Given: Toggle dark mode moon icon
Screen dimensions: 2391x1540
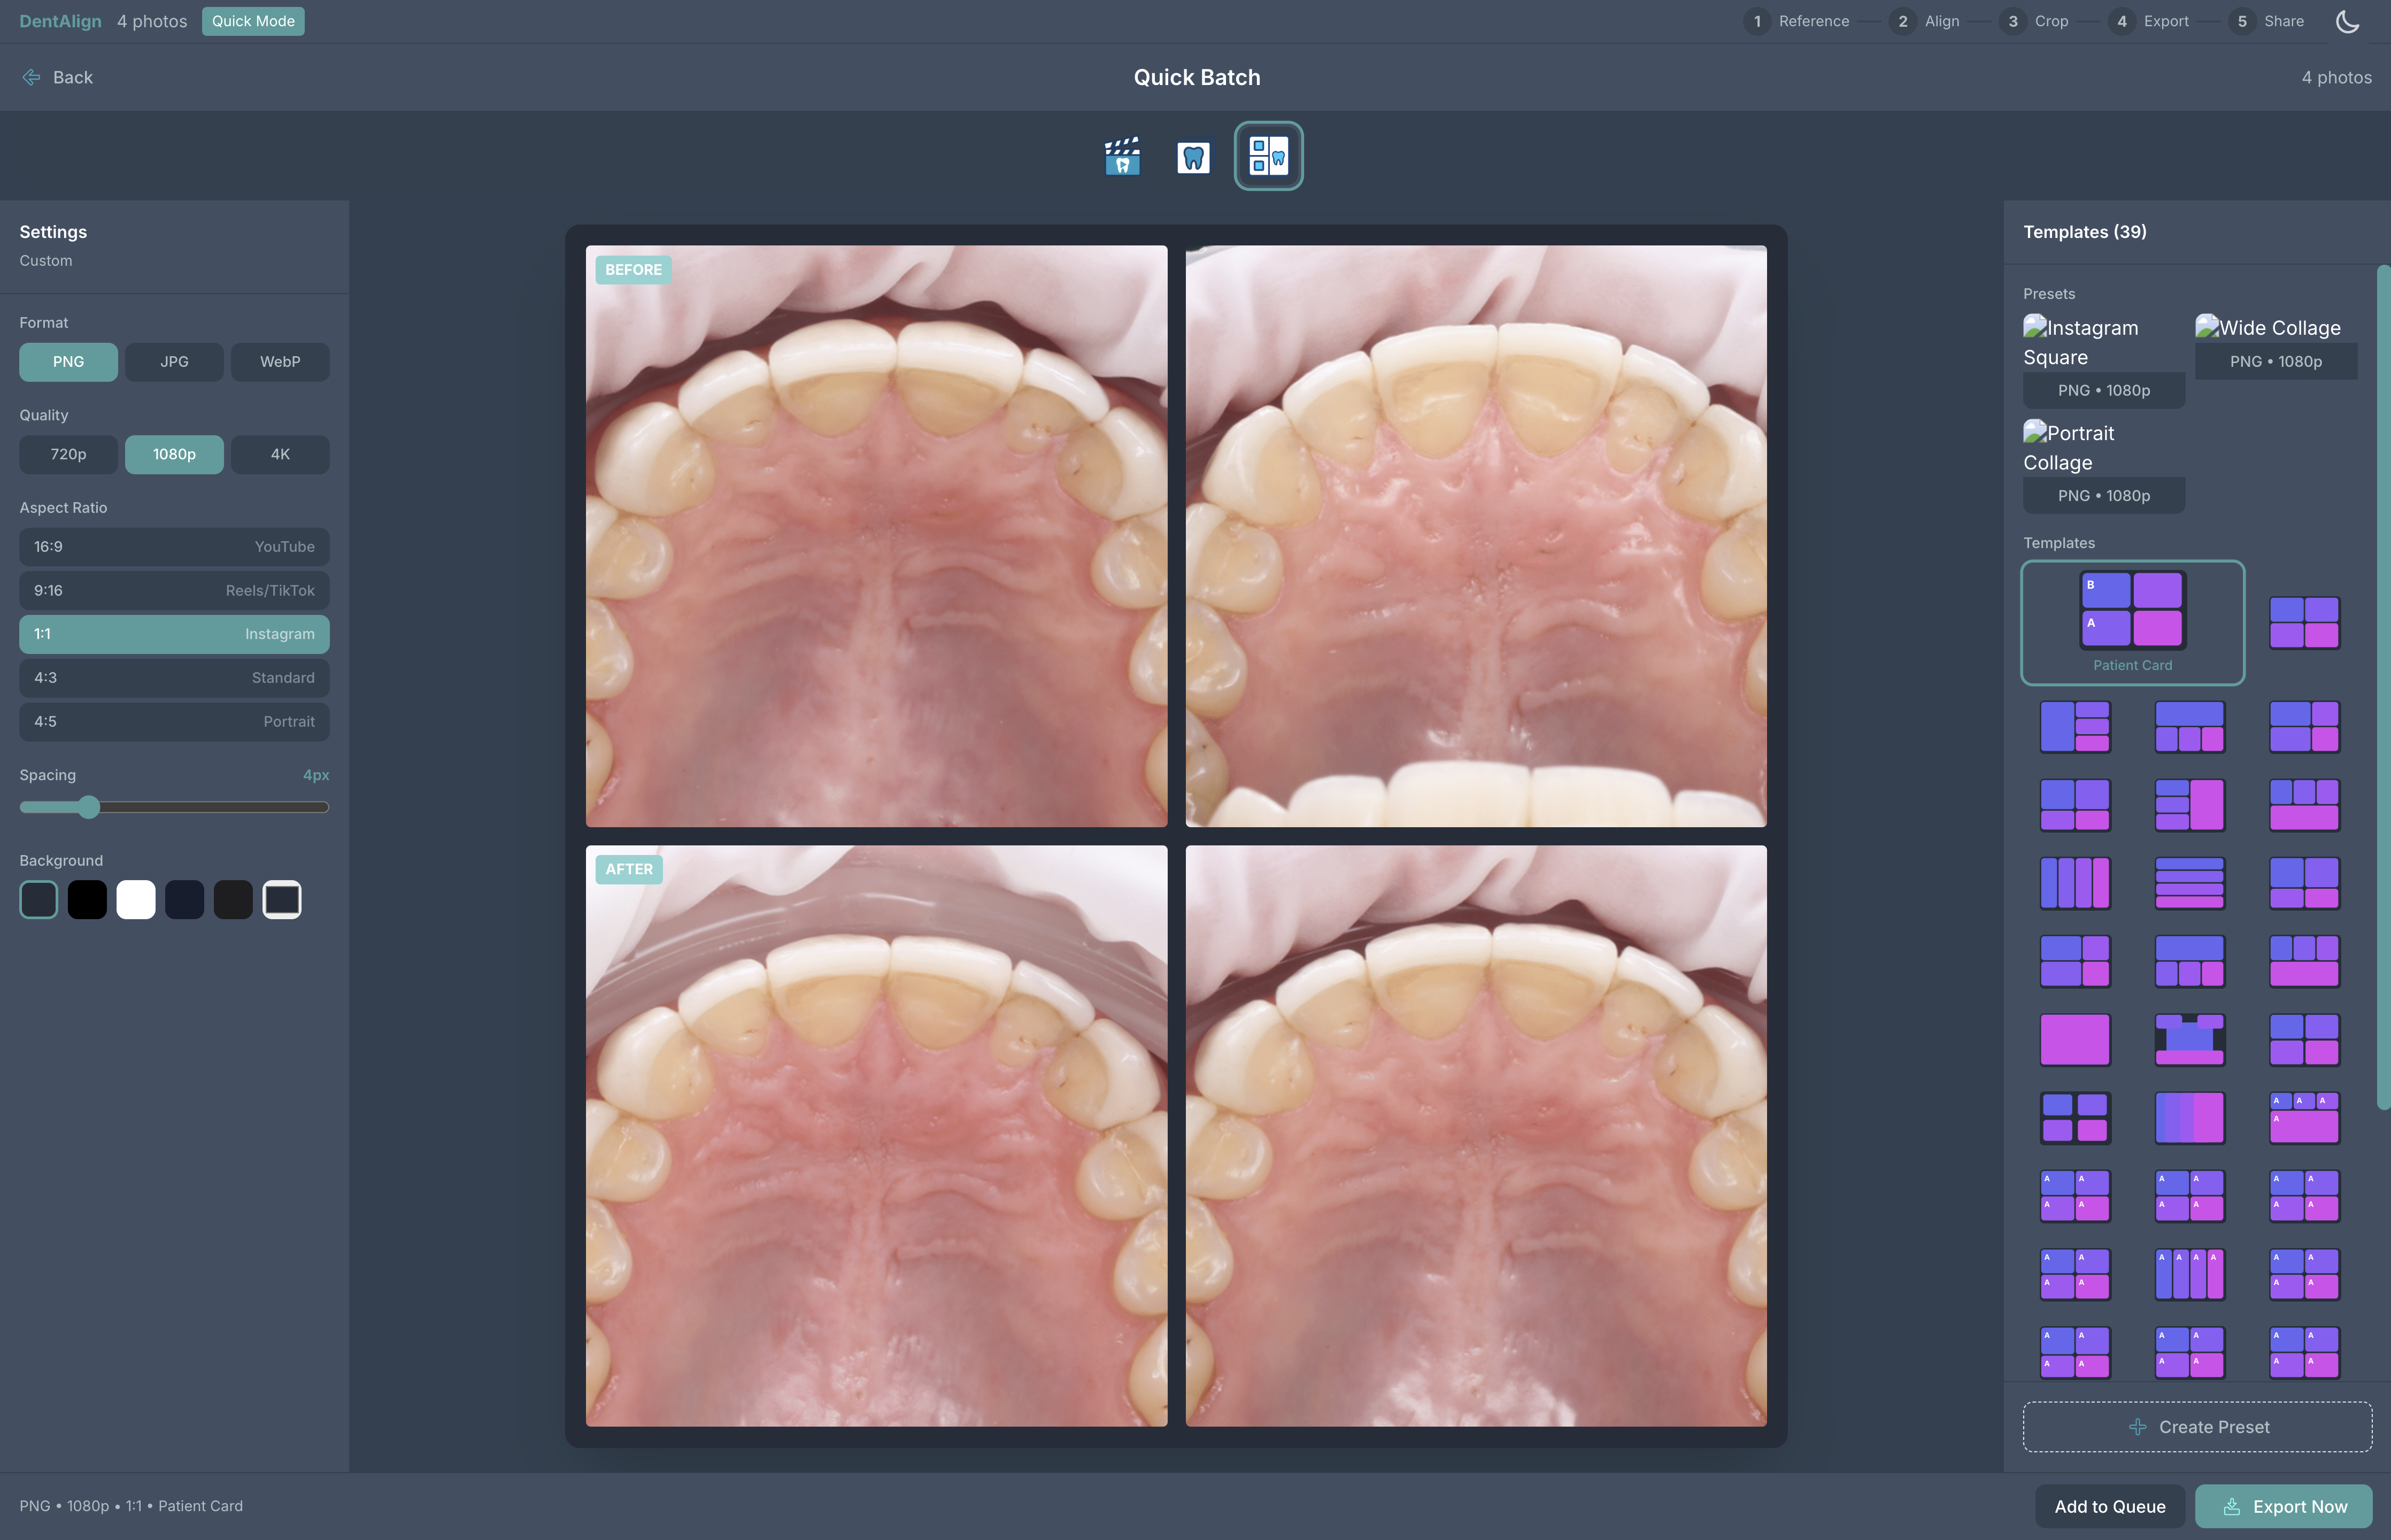Looking at the screenshot, I should 2347,21.
